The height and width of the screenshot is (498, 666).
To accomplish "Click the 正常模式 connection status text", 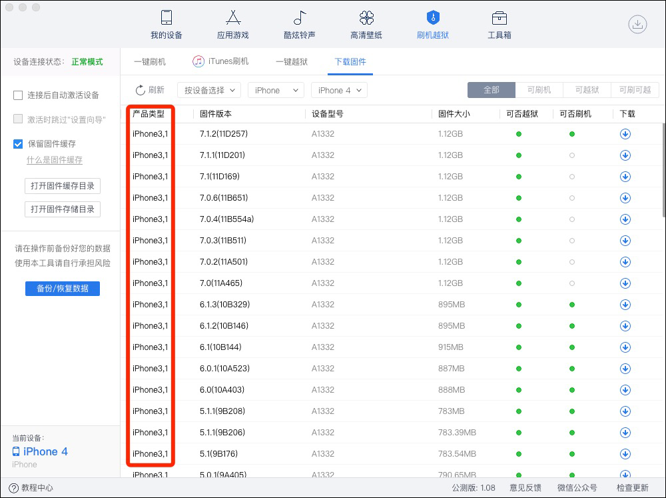I will click(87, 61).
